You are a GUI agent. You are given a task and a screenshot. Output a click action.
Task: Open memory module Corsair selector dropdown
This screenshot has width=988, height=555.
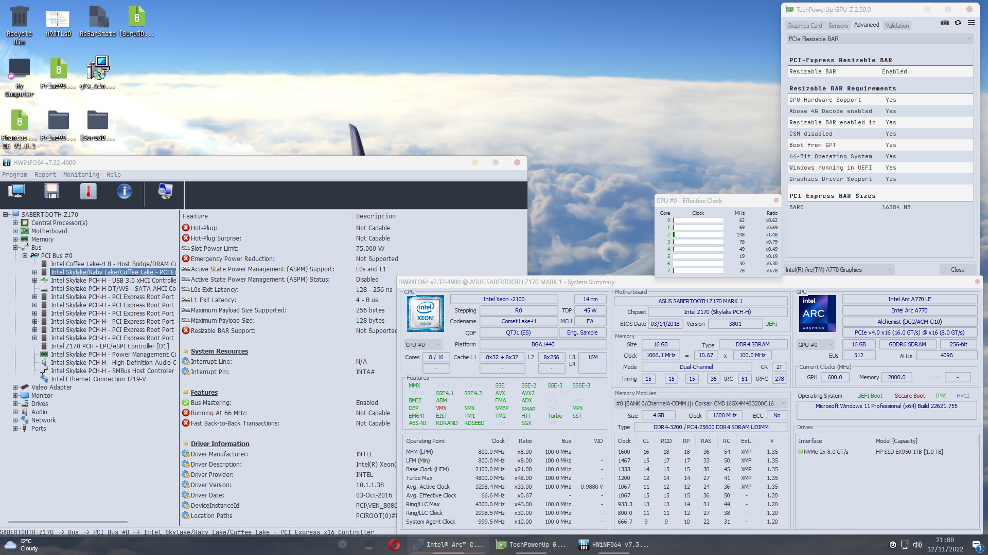[701, 403]
